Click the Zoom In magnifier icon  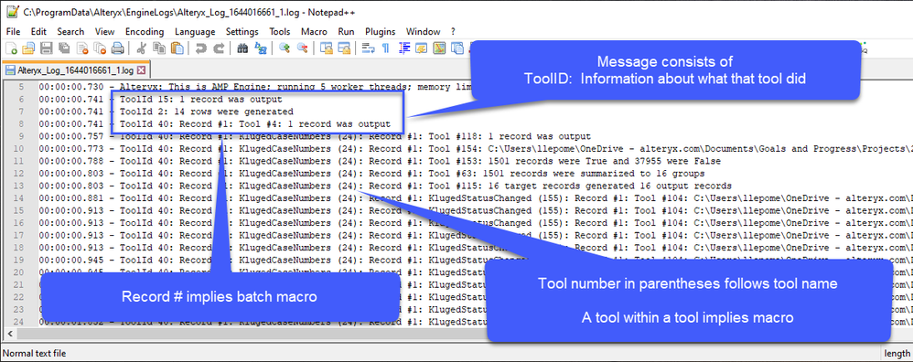(x=285, y=48)
